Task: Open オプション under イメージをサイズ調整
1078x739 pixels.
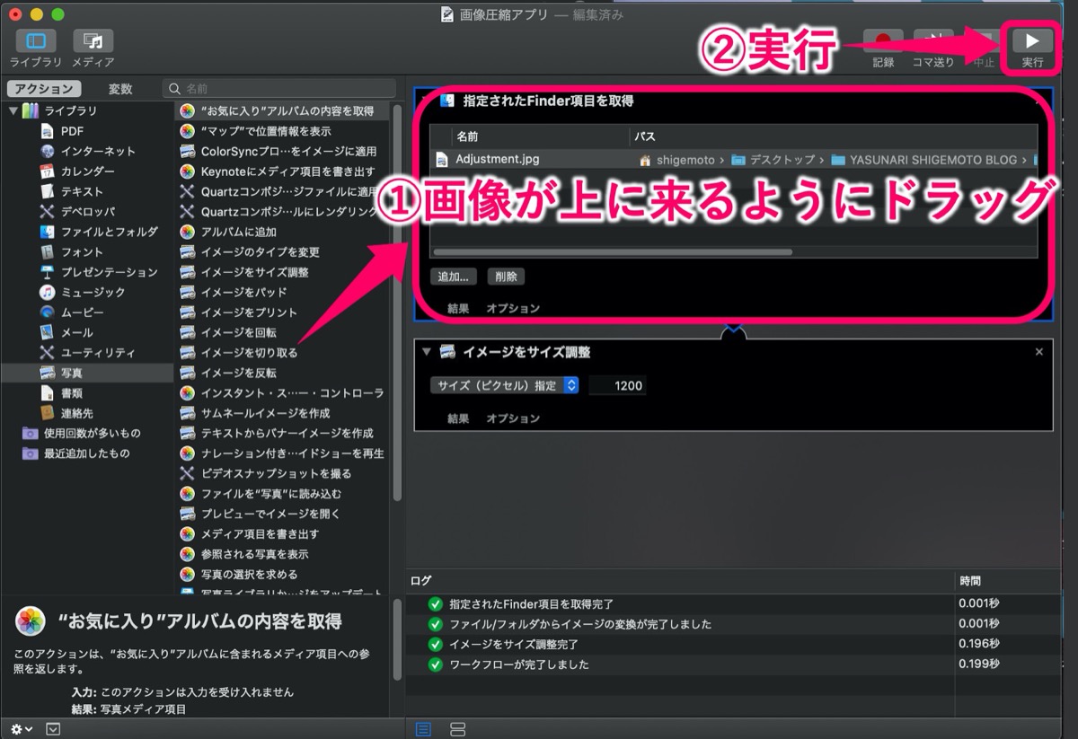Action: click(513, 418)
